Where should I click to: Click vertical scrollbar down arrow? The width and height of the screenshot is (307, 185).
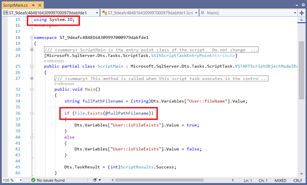[301, 174]
